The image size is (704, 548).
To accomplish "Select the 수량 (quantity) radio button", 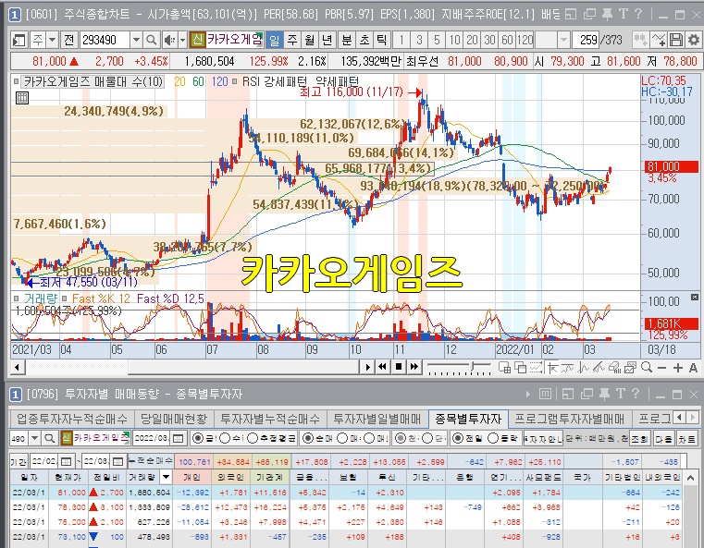I will pos(225,438).
